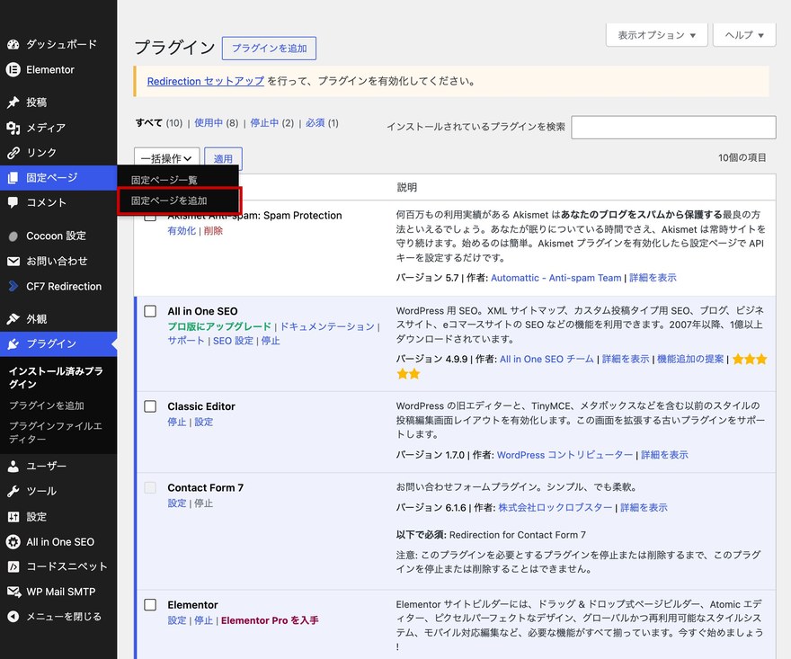Viewport: 791px width, 659px height.
Task: Open WordPress コントリビューター author link
Action: coord(564,455)
